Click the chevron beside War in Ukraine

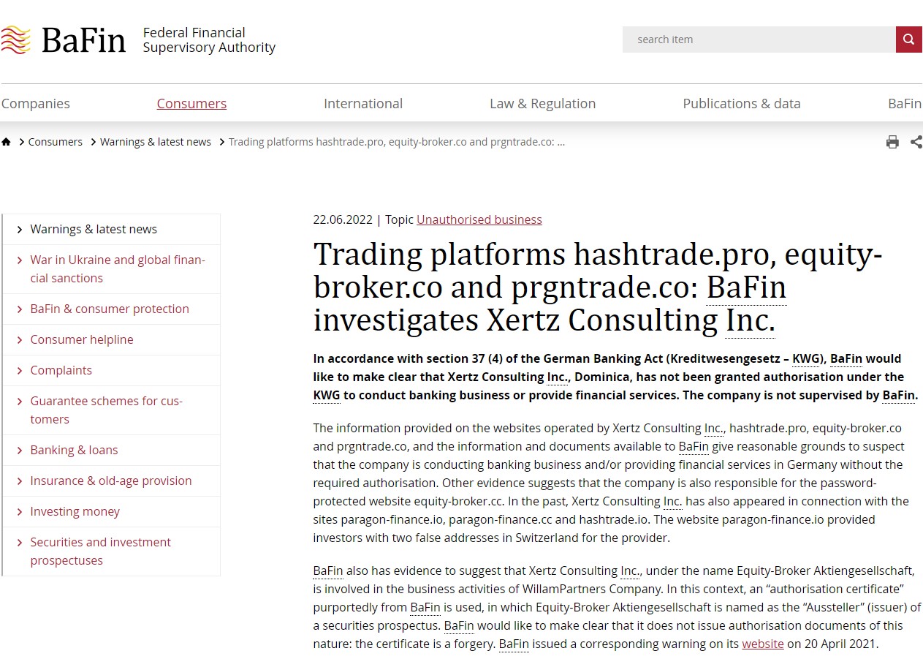click(x=20, y=260)
